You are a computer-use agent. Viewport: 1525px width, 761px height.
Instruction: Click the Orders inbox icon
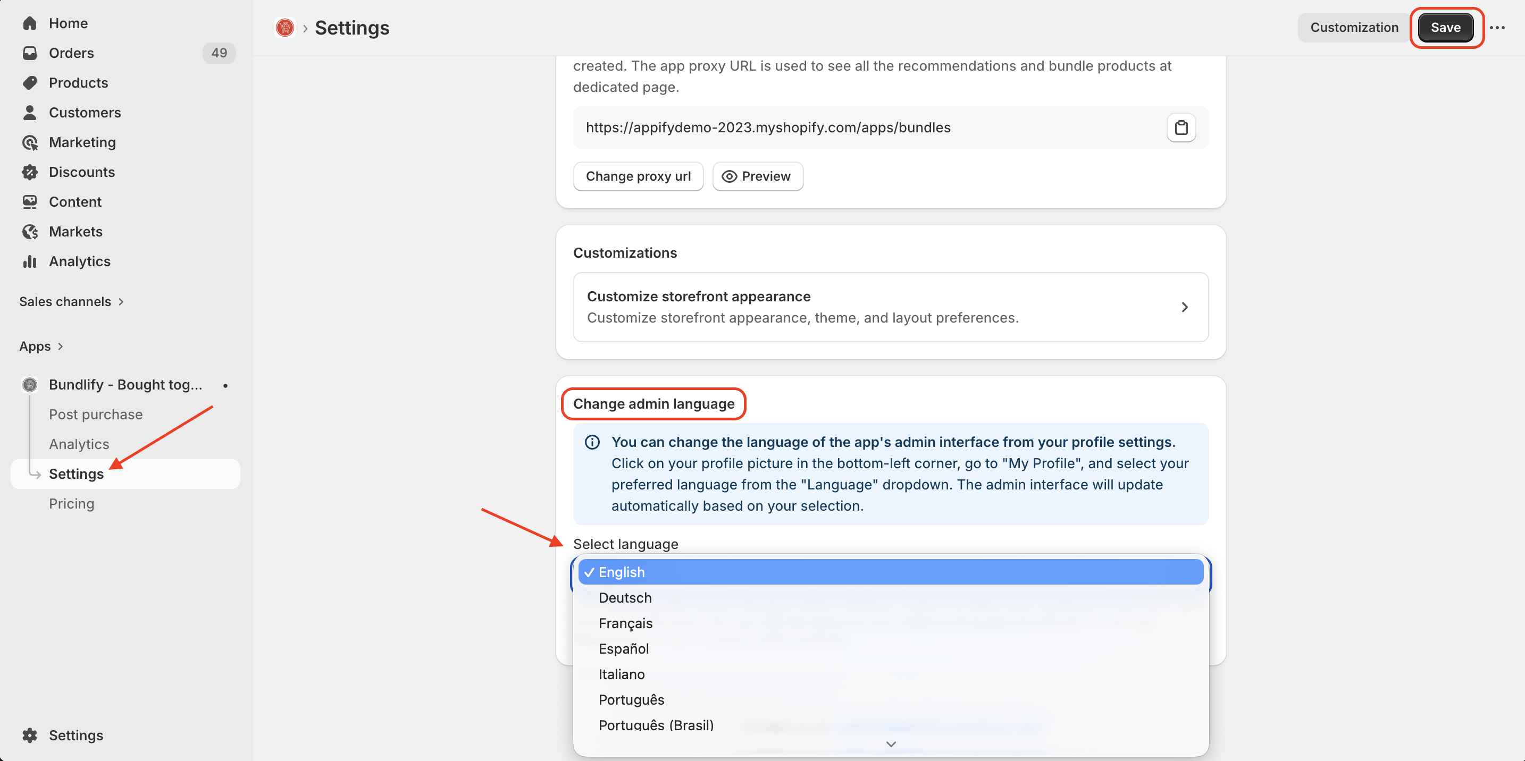tap(30, 53)
